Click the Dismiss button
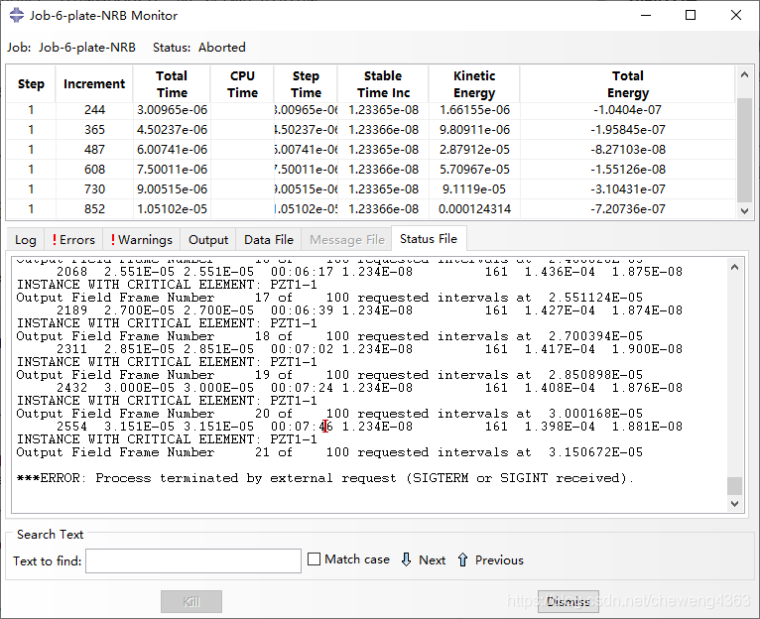The width and height of the screenshot is (760, 619). (569, 601)
